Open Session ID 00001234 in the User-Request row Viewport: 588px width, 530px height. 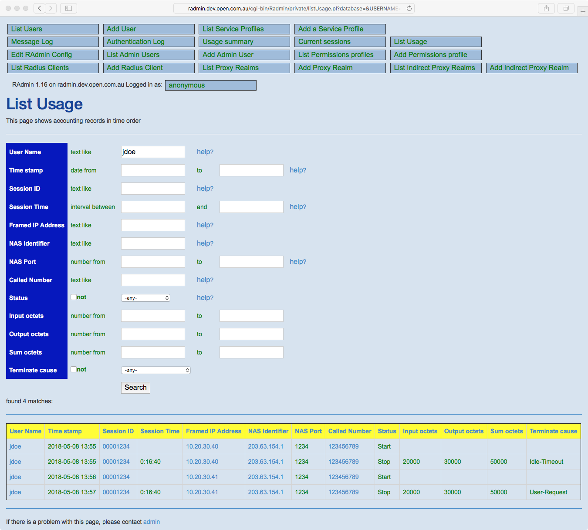click(x=116, y=492)
